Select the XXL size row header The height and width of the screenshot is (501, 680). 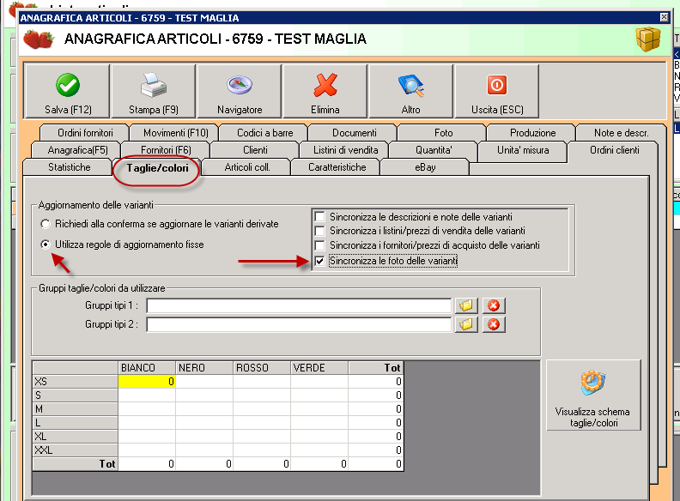pos(76,450)
